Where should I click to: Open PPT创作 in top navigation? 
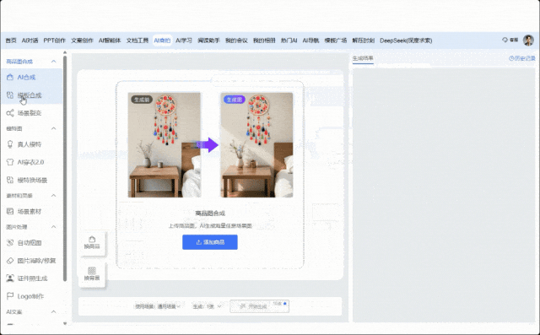coord(54,41)
